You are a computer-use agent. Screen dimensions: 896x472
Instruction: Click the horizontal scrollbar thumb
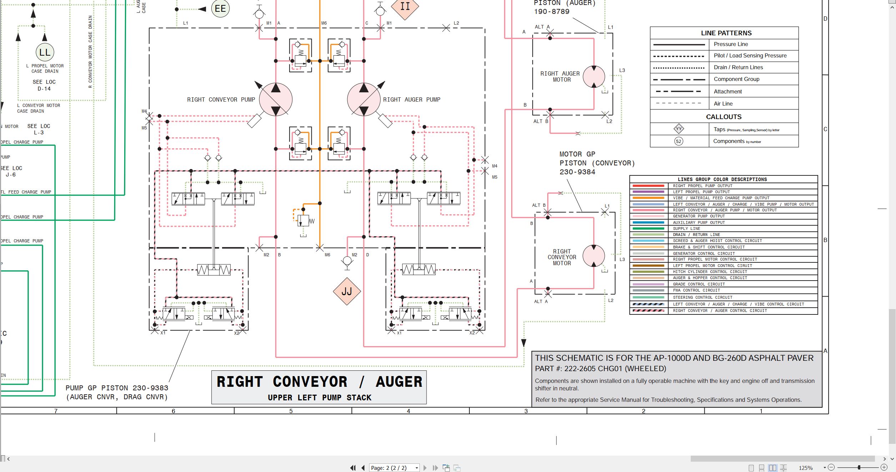click(782, 459)
